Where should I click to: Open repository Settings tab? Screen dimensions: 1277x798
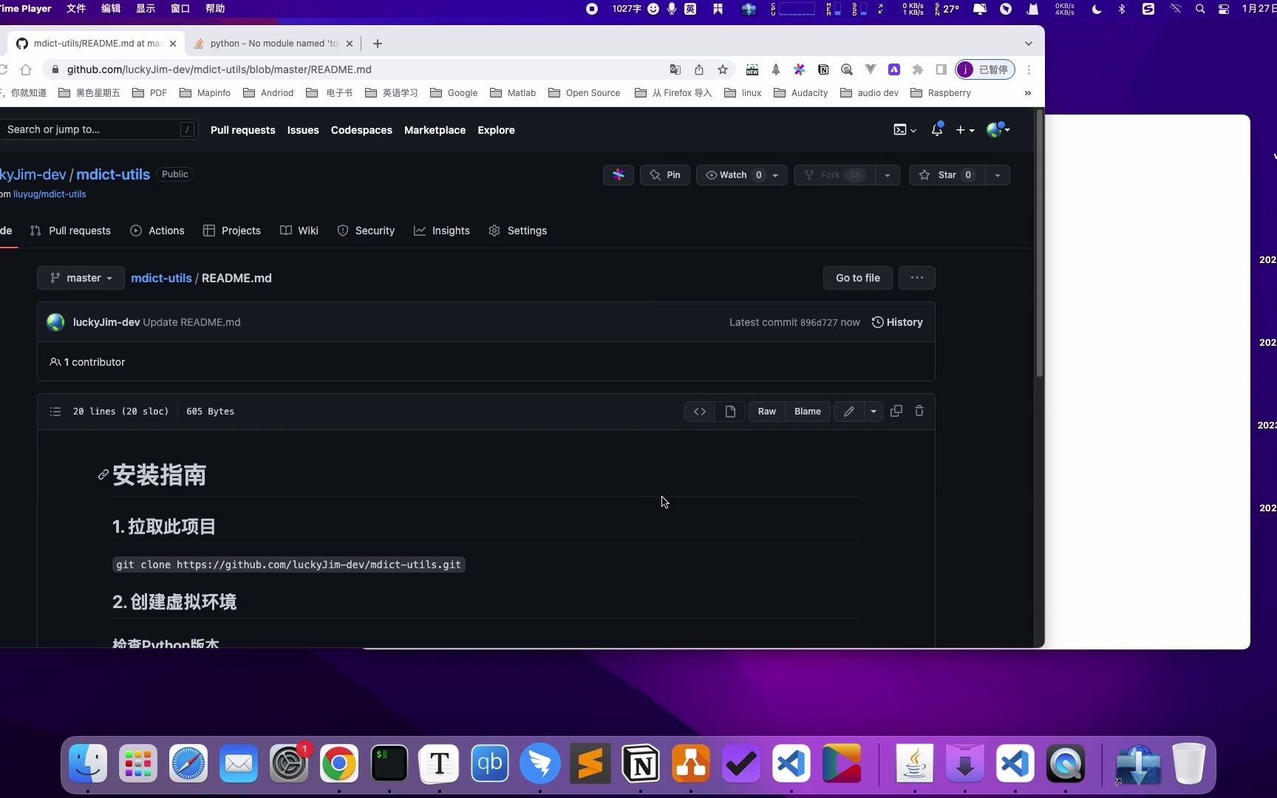coord(518,231)
